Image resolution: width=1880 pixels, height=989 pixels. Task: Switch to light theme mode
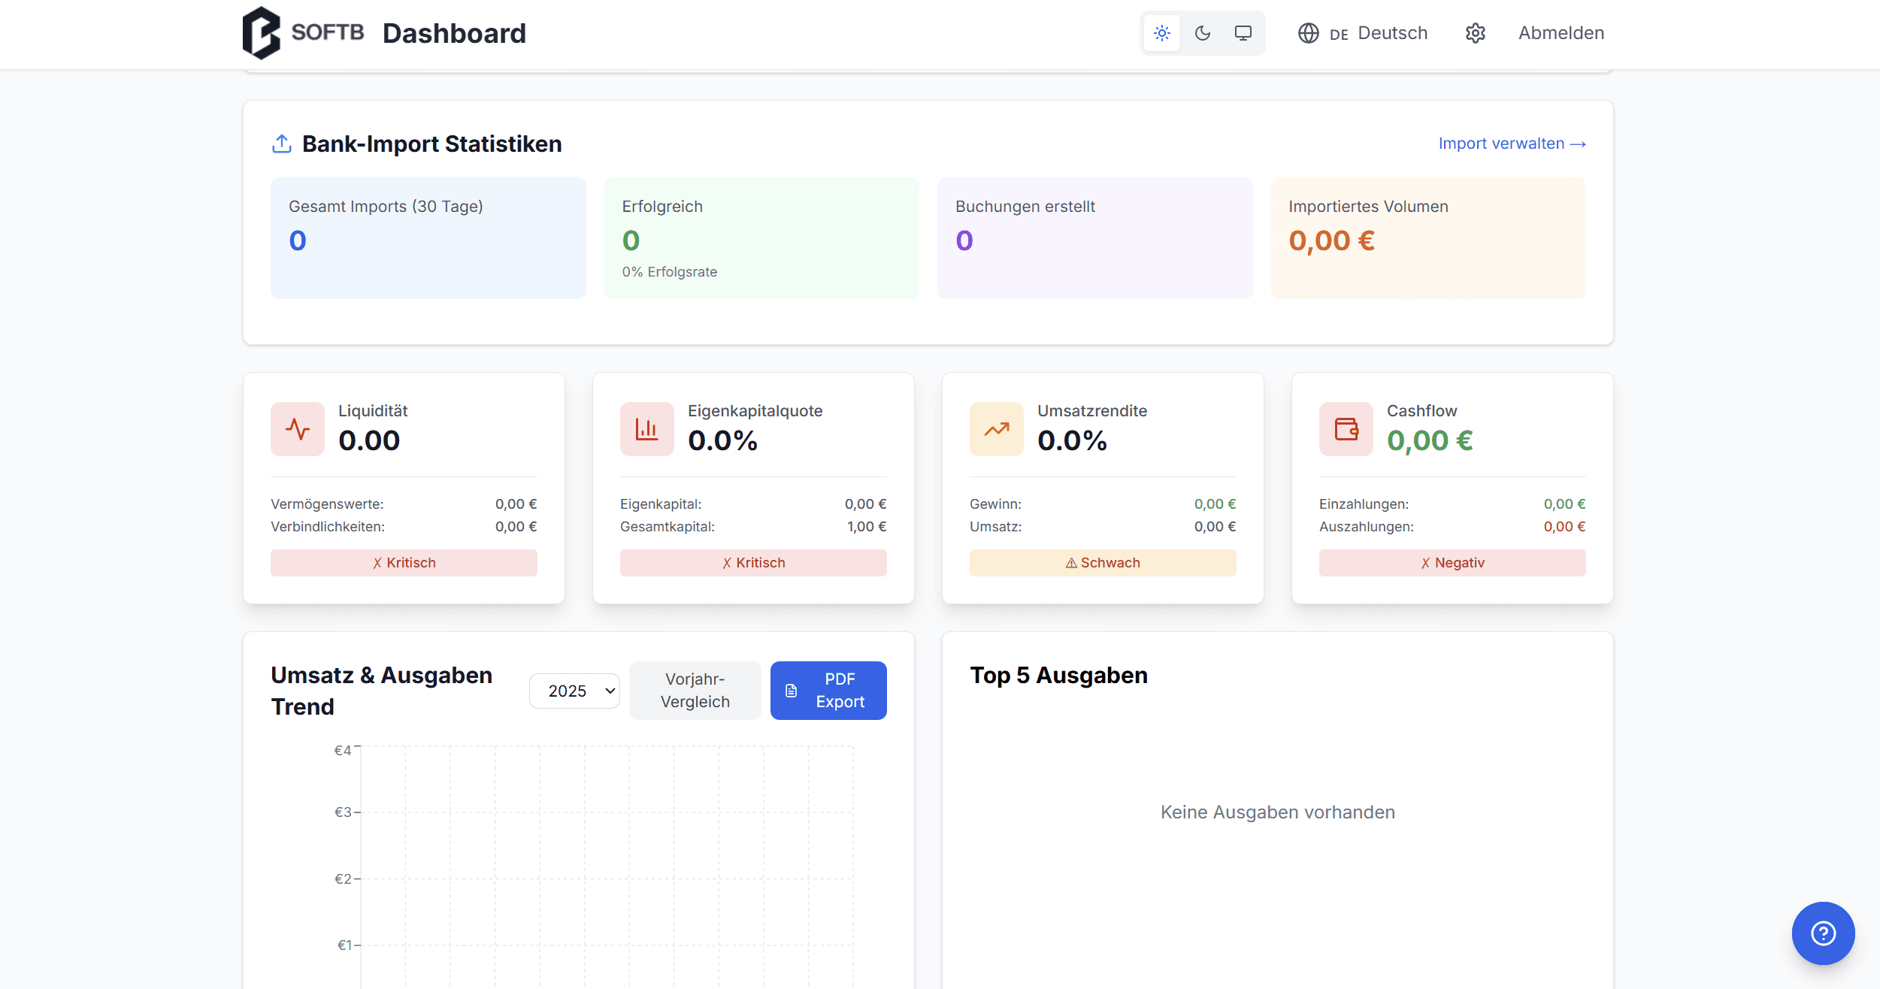(1162, 33)
